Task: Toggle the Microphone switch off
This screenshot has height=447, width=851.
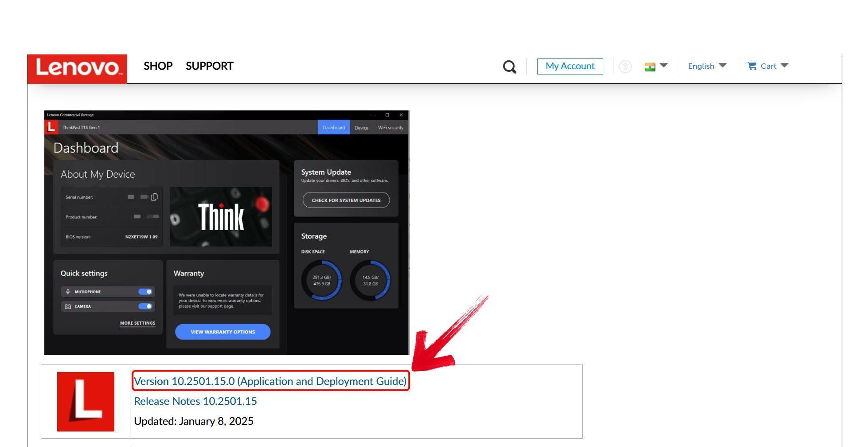Action: [x=145, y=292]
